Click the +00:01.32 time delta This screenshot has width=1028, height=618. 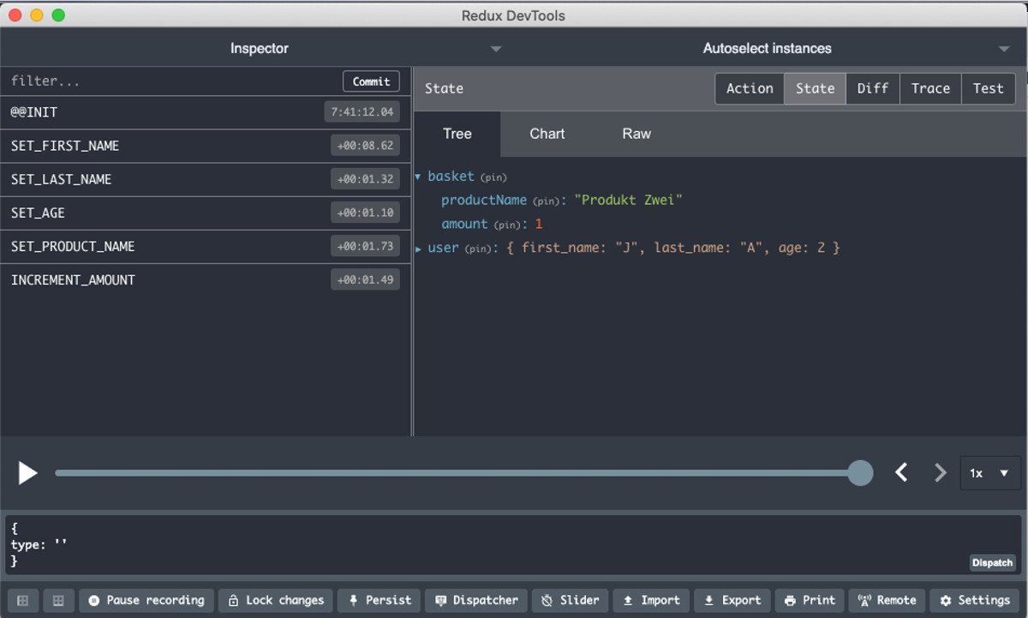pos(365,179)
